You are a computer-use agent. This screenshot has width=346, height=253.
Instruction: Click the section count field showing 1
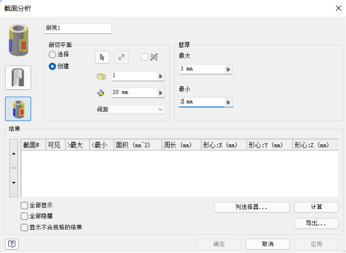(134, 76)
